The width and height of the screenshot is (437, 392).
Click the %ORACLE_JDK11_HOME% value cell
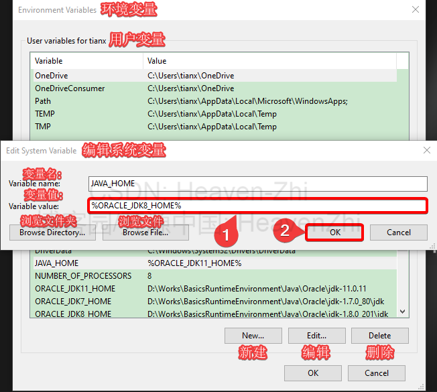tap(194, 263)
